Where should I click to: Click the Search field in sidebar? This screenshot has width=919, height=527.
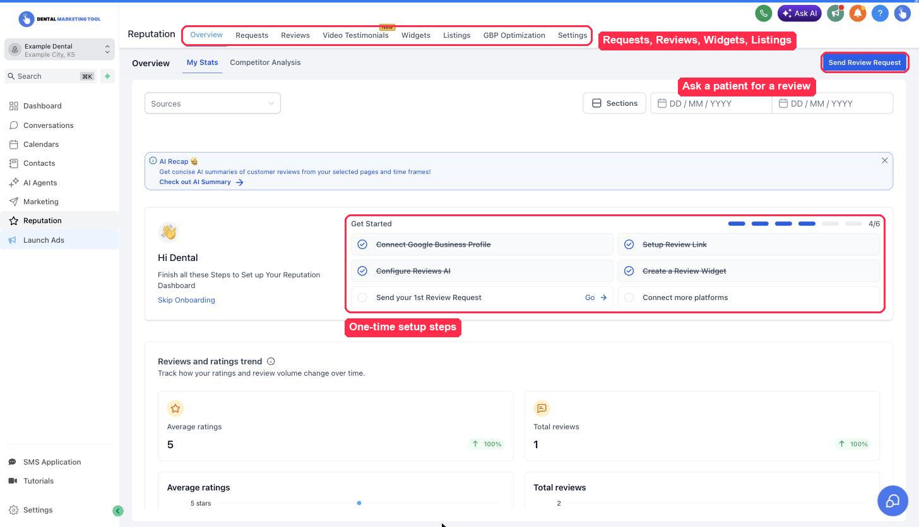coord(49,76)
